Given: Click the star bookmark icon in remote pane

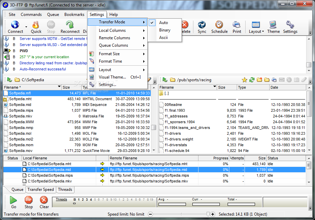Looking at the screenshot, I should [244, 80].
